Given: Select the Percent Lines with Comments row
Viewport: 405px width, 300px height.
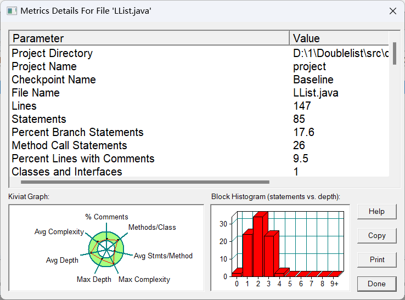Looking at the screenshot, I should [x=199, y=159].
